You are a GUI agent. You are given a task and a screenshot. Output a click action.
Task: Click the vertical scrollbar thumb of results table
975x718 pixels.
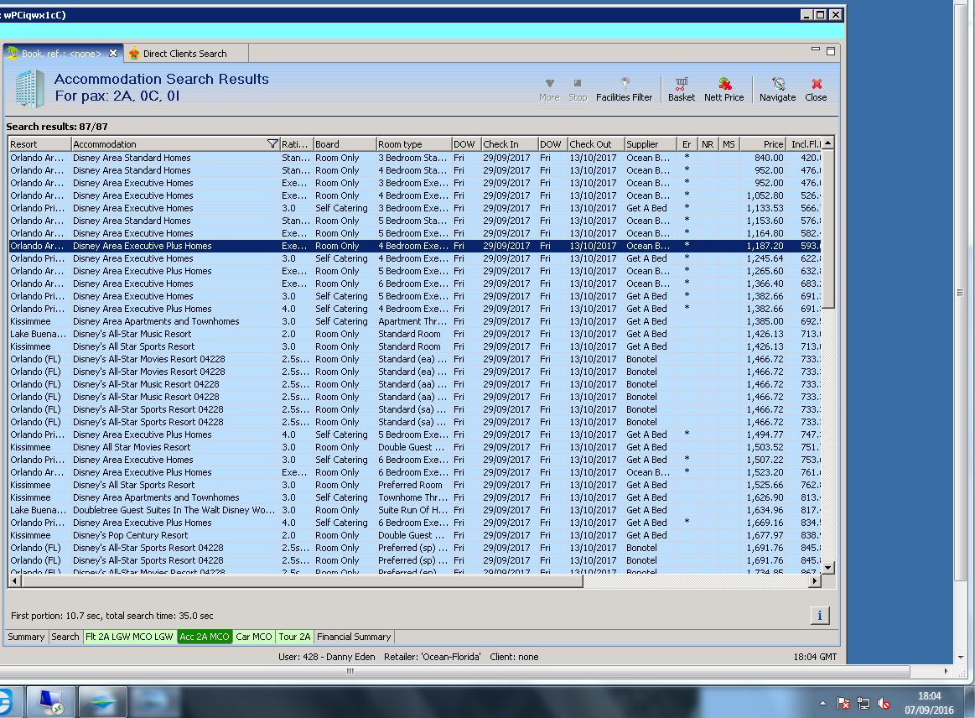827,228
